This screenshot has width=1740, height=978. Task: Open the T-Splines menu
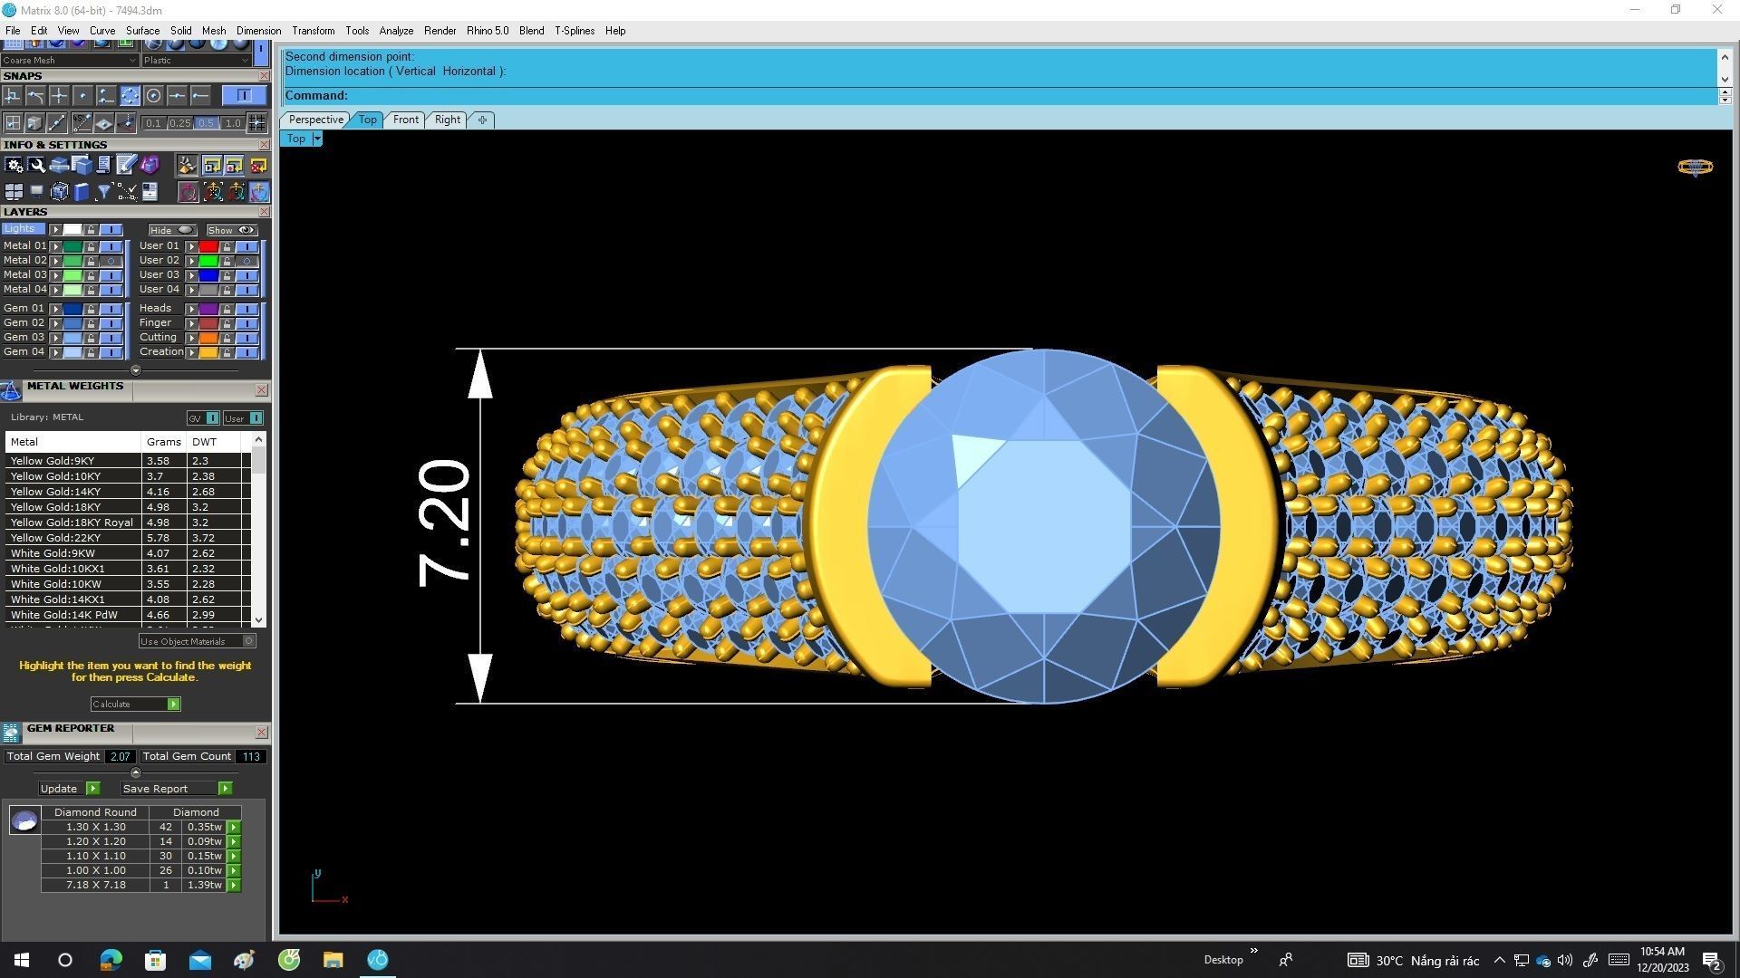(575, 31)
